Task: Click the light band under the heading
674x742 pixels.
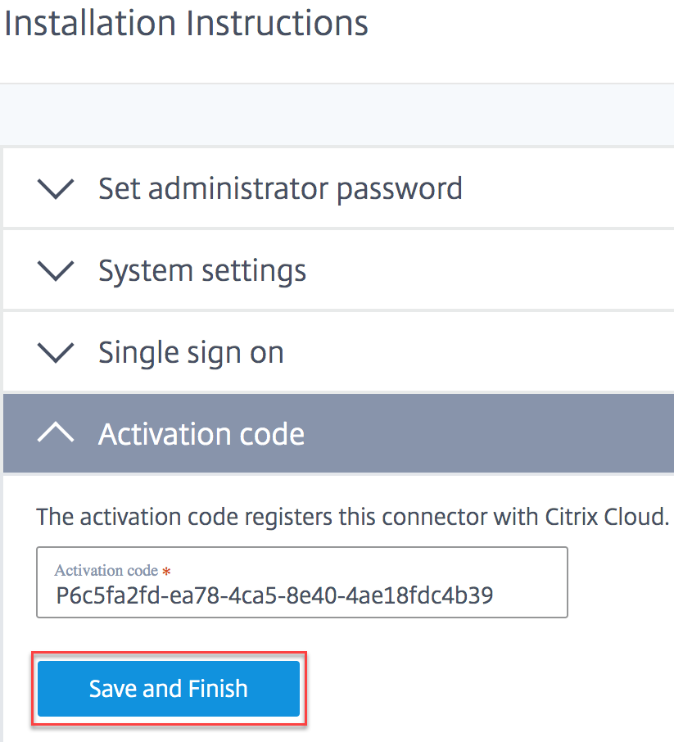Action: (337, 115)
